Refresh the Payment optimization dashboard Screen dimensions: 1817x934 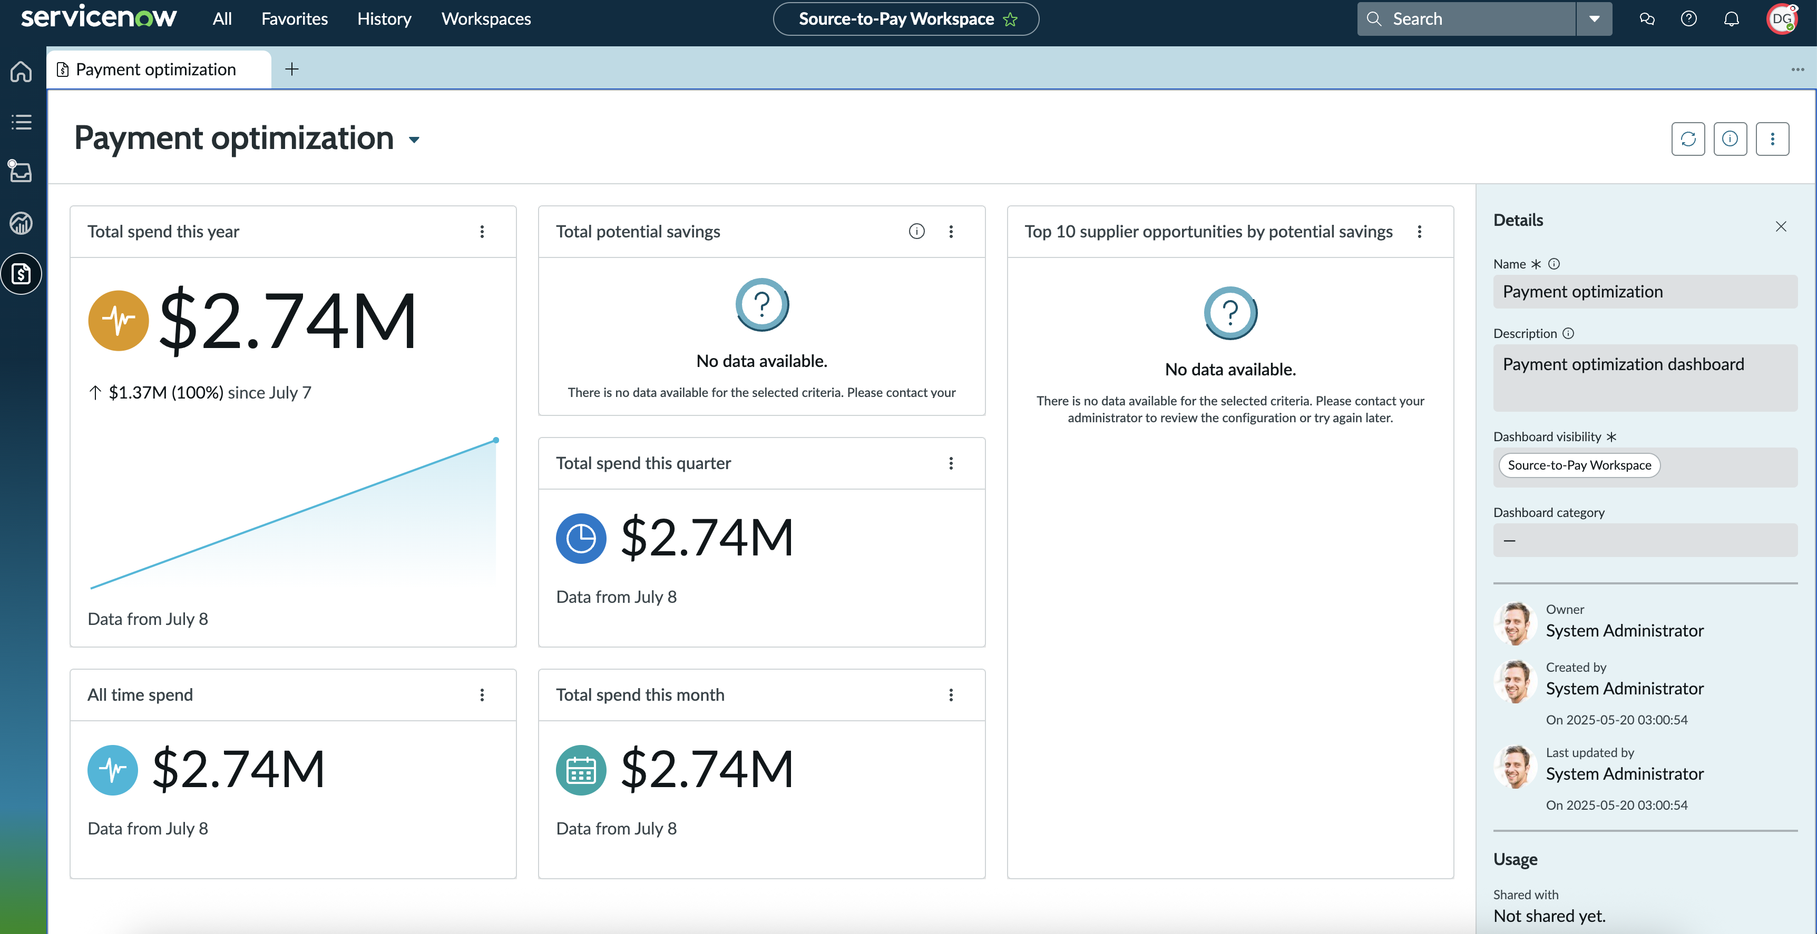click(1688, 139)
